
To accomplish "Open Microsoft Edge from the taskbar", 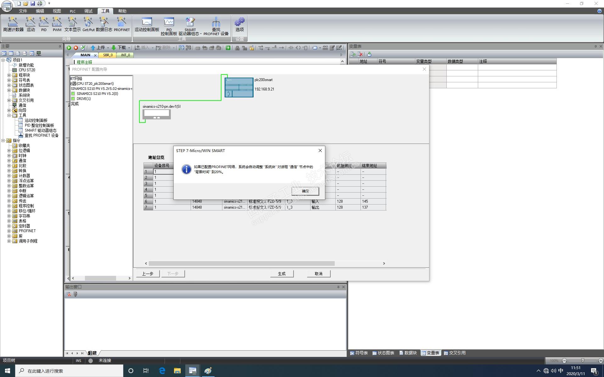I will point(162,371).
